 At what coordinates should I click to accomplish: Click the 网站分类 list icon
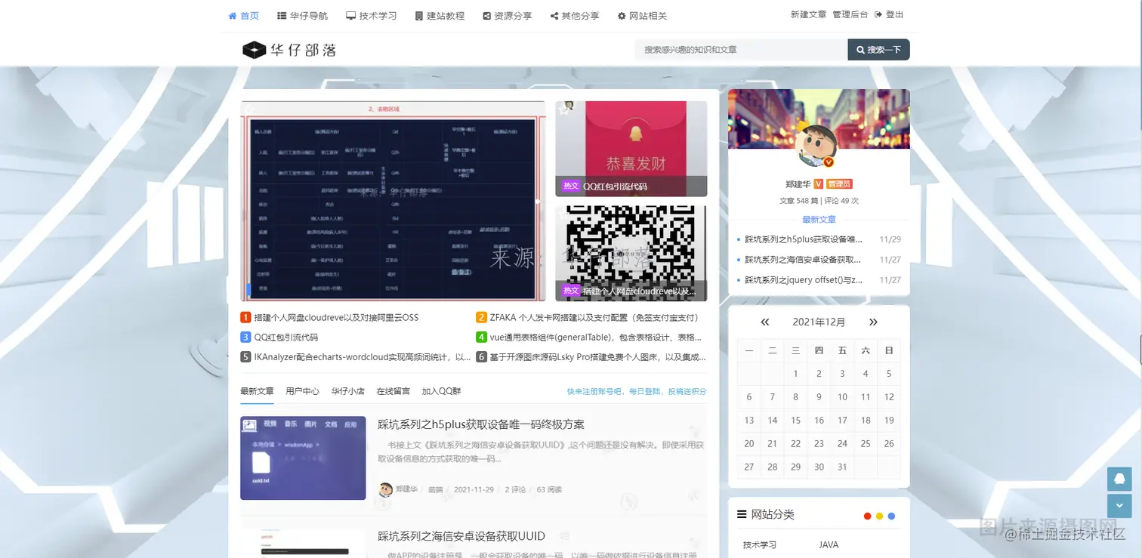pos(742,515)
